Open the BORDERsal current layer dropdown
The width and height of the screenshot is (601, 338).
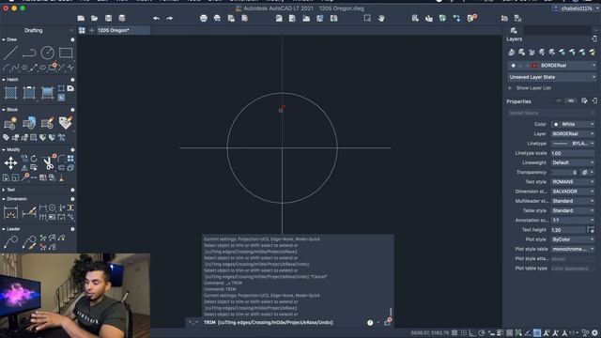pyautogui.click(x=552, y=66)
